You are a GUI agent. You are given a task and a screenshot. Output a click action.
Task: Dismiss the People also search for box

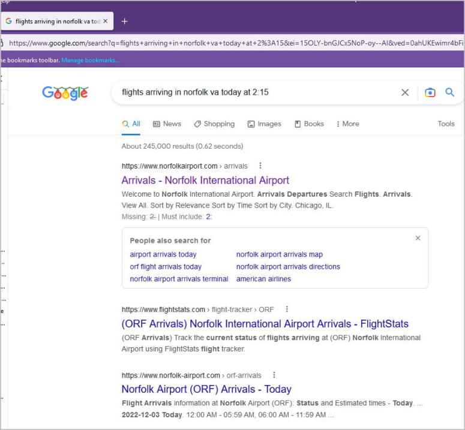(418, 238)
